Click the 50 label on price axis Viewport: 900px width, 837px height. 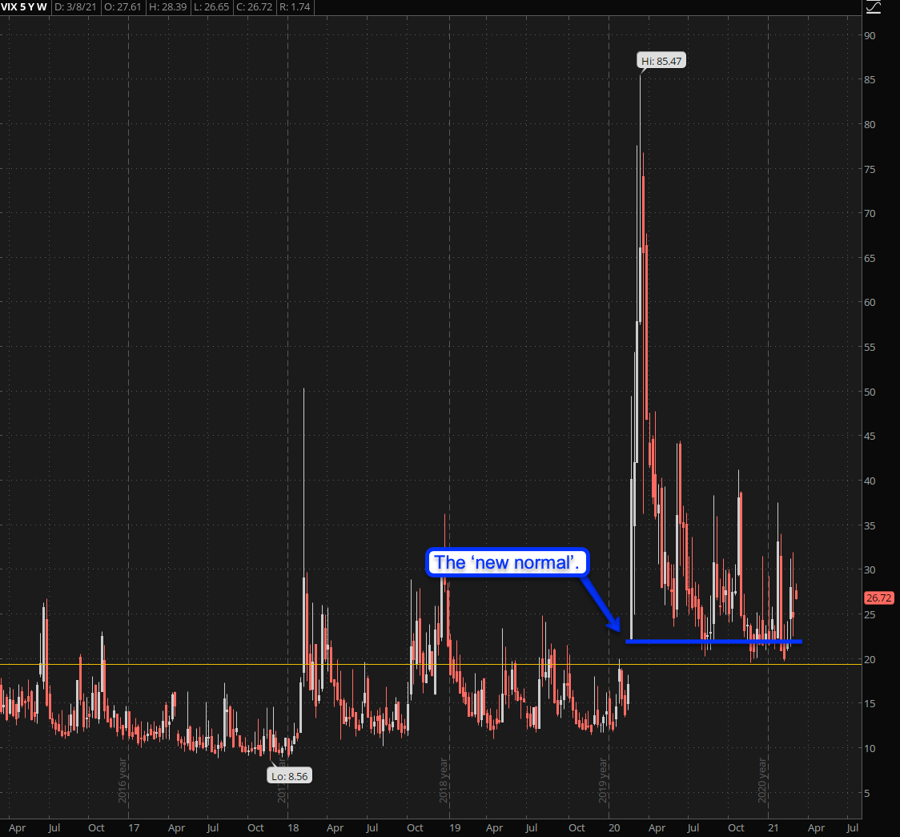coord(870,392)
